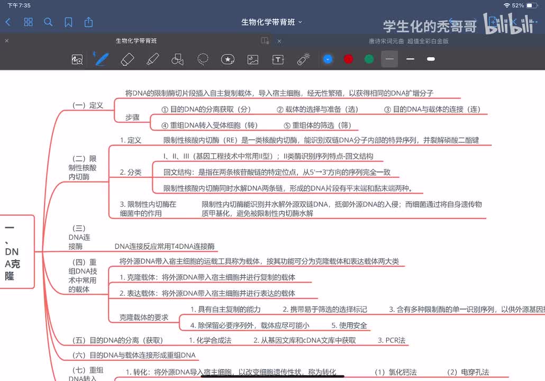Select the Eraser tool

pos(127,59)
